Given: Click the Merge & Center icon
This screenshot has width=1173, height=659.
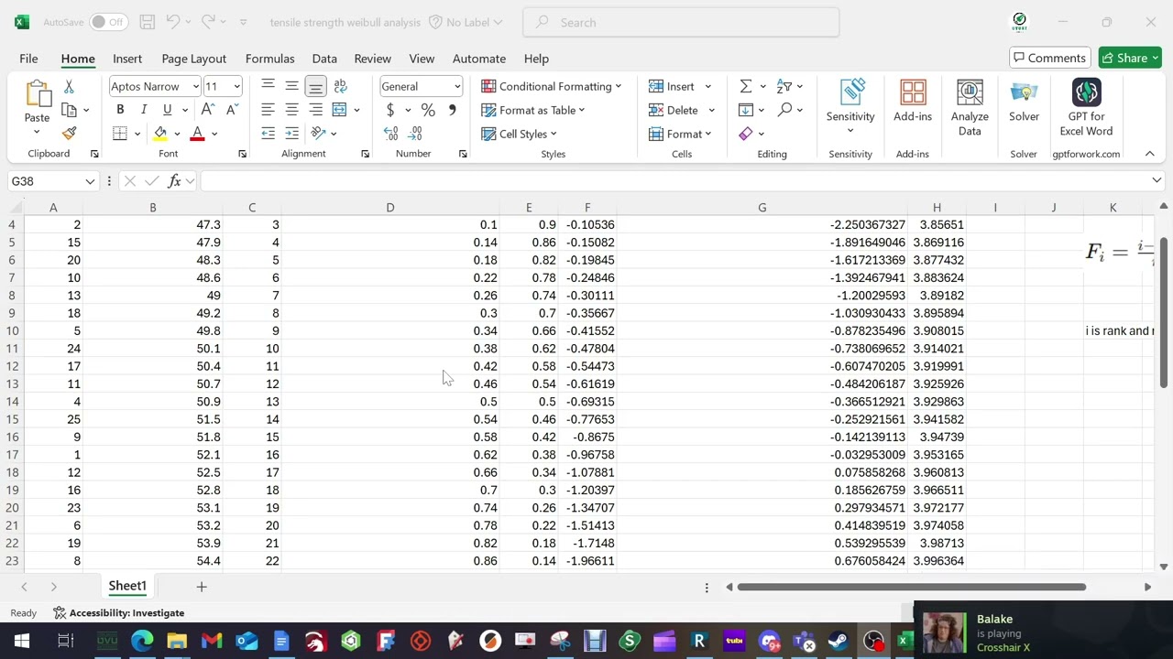Looking at the screenshot, I should point(340,110).
